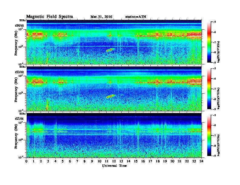This screenshot has height=185, width=240.
Task: Click inside the dZ/dt spectrogram panel
Action: (x=114, y=135)
